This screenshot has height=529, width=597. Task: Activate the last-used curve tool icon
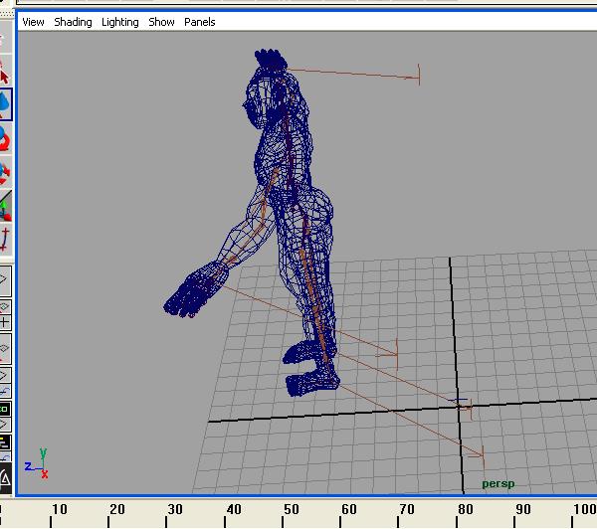pos(5,239)
